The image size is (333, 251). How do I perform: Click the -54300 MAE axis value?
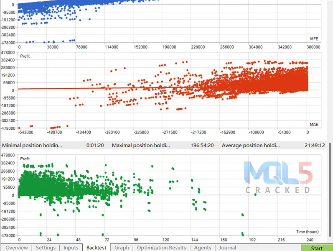(x=284, y=132)
